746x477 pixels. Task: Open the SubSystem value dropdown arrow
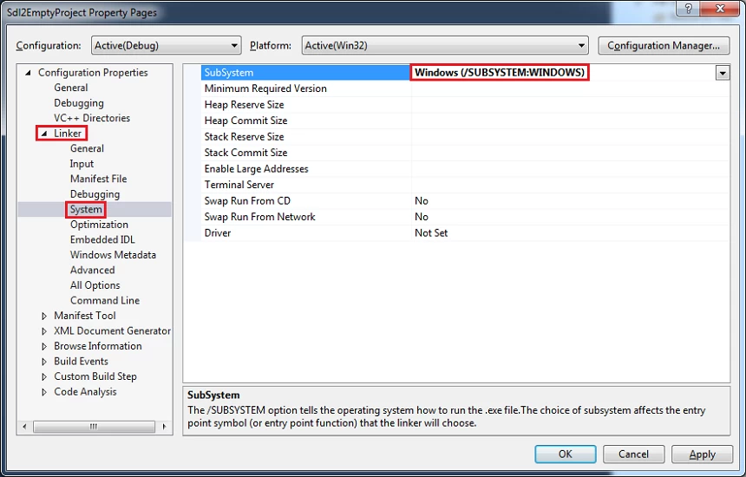[722, 73]
